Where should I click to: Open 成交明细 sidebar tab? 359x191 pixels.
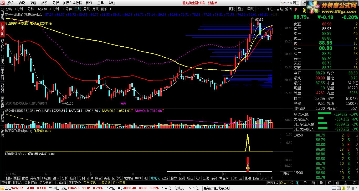(2, 45)
